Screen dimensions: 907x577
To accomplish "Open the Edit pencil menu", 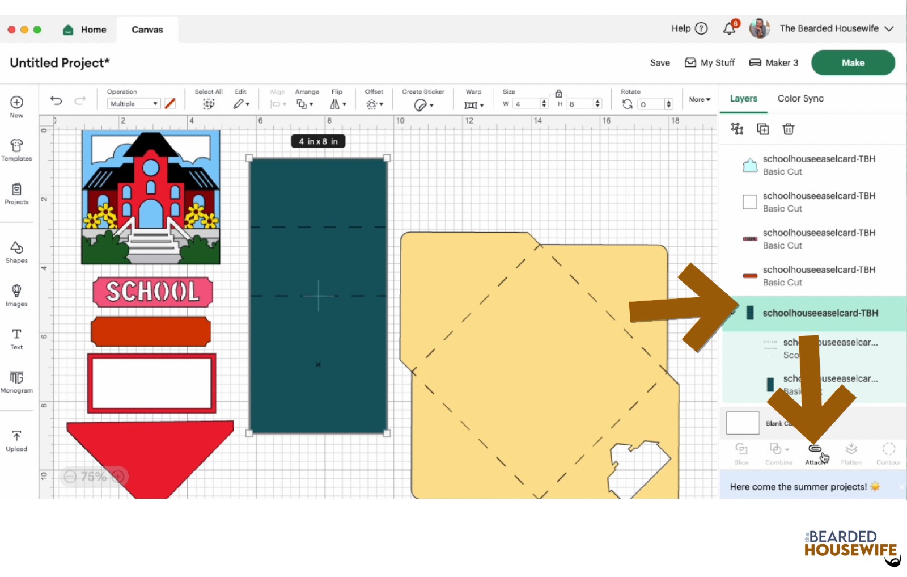I will (x=241, y=104).
